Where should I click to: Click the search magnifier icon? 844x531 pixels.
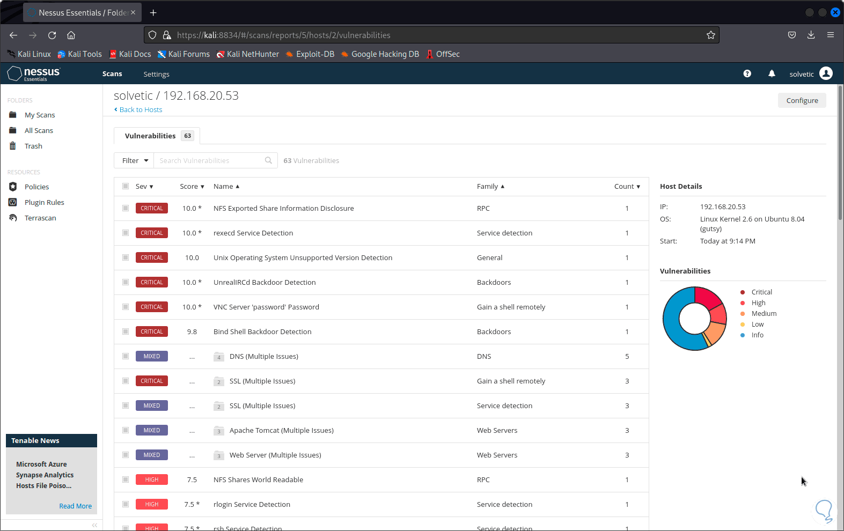tap(268, 160)
